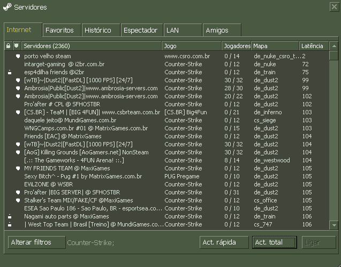The height and width of the screenshot is (267, 341).
Task: Click 28 / 30 players cell
Action: click(x=233, y=88)
